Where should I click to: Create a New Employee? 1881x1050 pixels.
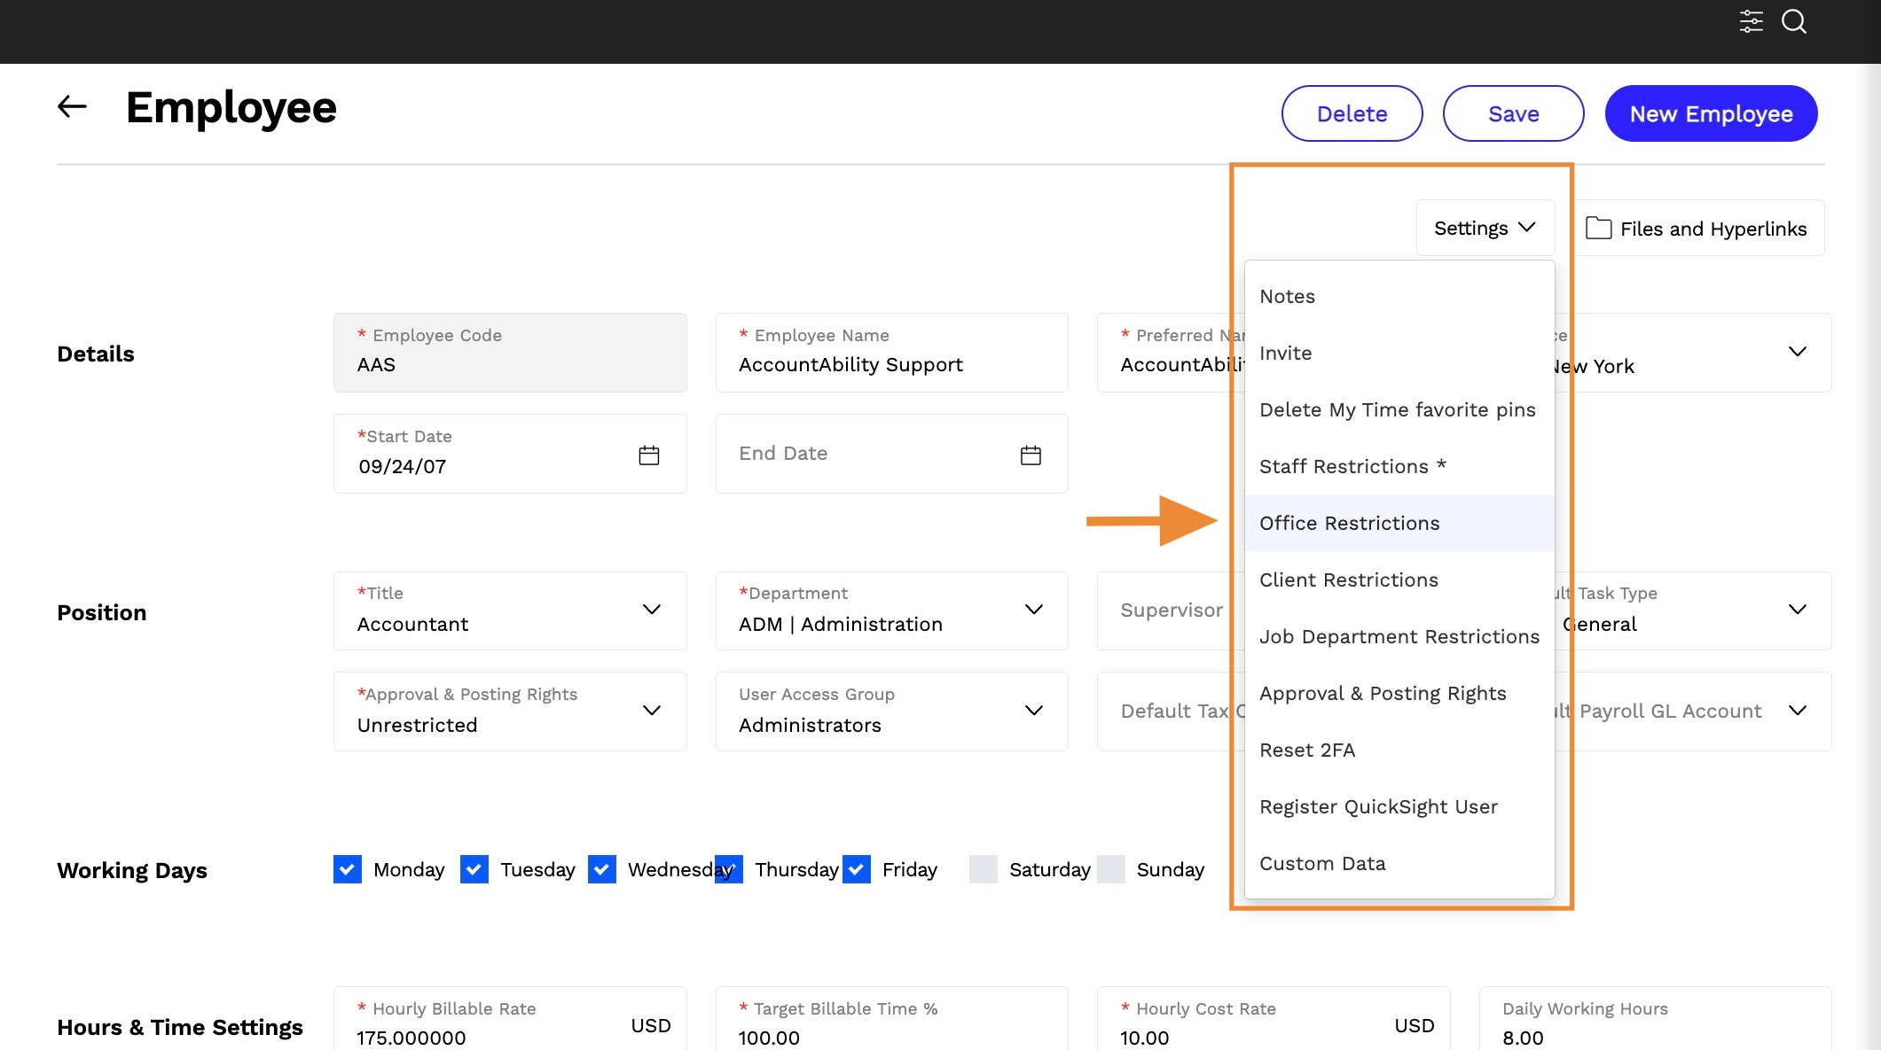point(1711,113)
